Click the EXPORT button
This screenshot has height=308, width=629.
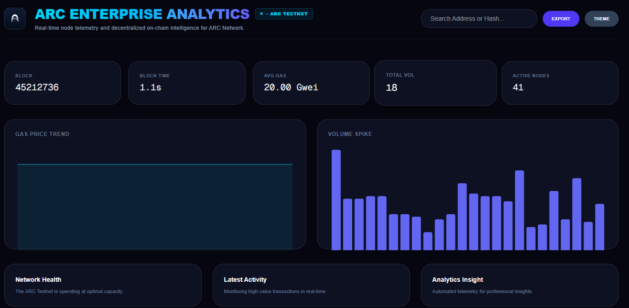pyautogui.click(x=561, y=18)
